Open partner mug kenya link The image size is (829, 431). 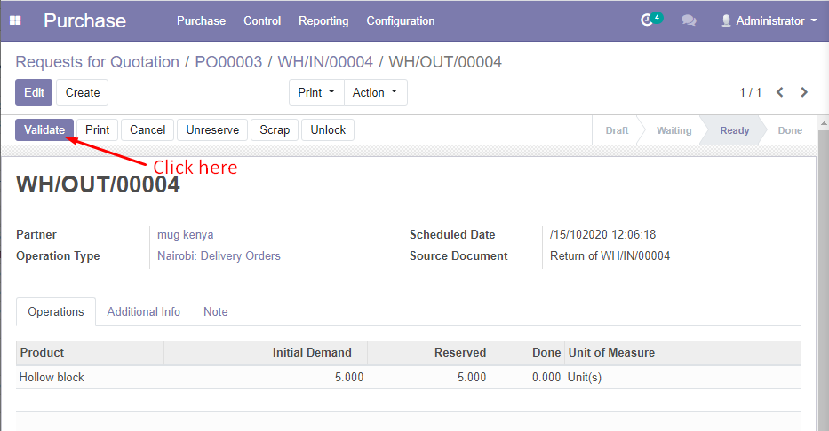[x=186, y=234]
